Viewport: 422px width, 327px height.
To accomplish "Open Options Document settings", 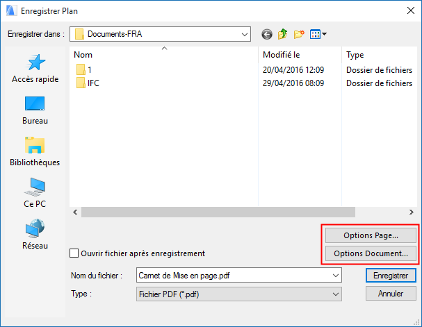I will click(371, 253).
